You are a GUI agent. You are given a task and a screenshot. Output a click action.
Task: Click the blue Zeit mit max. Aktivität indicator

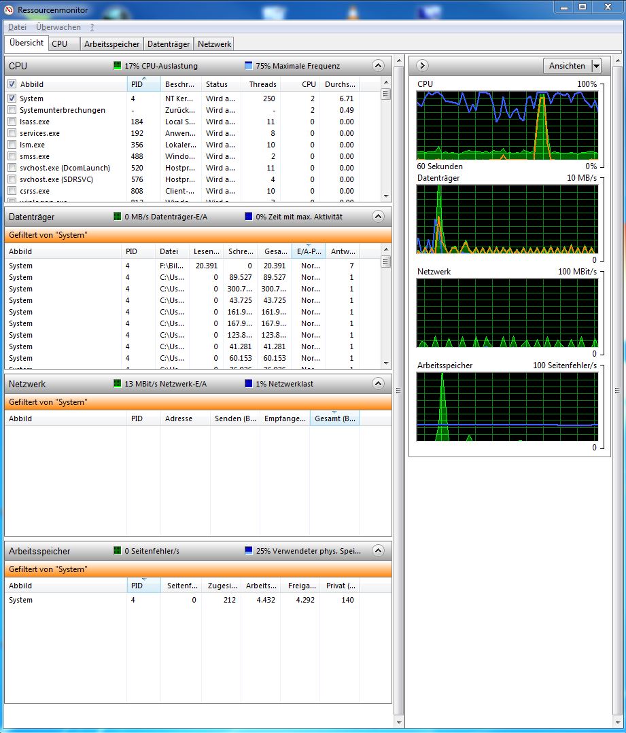249,217
